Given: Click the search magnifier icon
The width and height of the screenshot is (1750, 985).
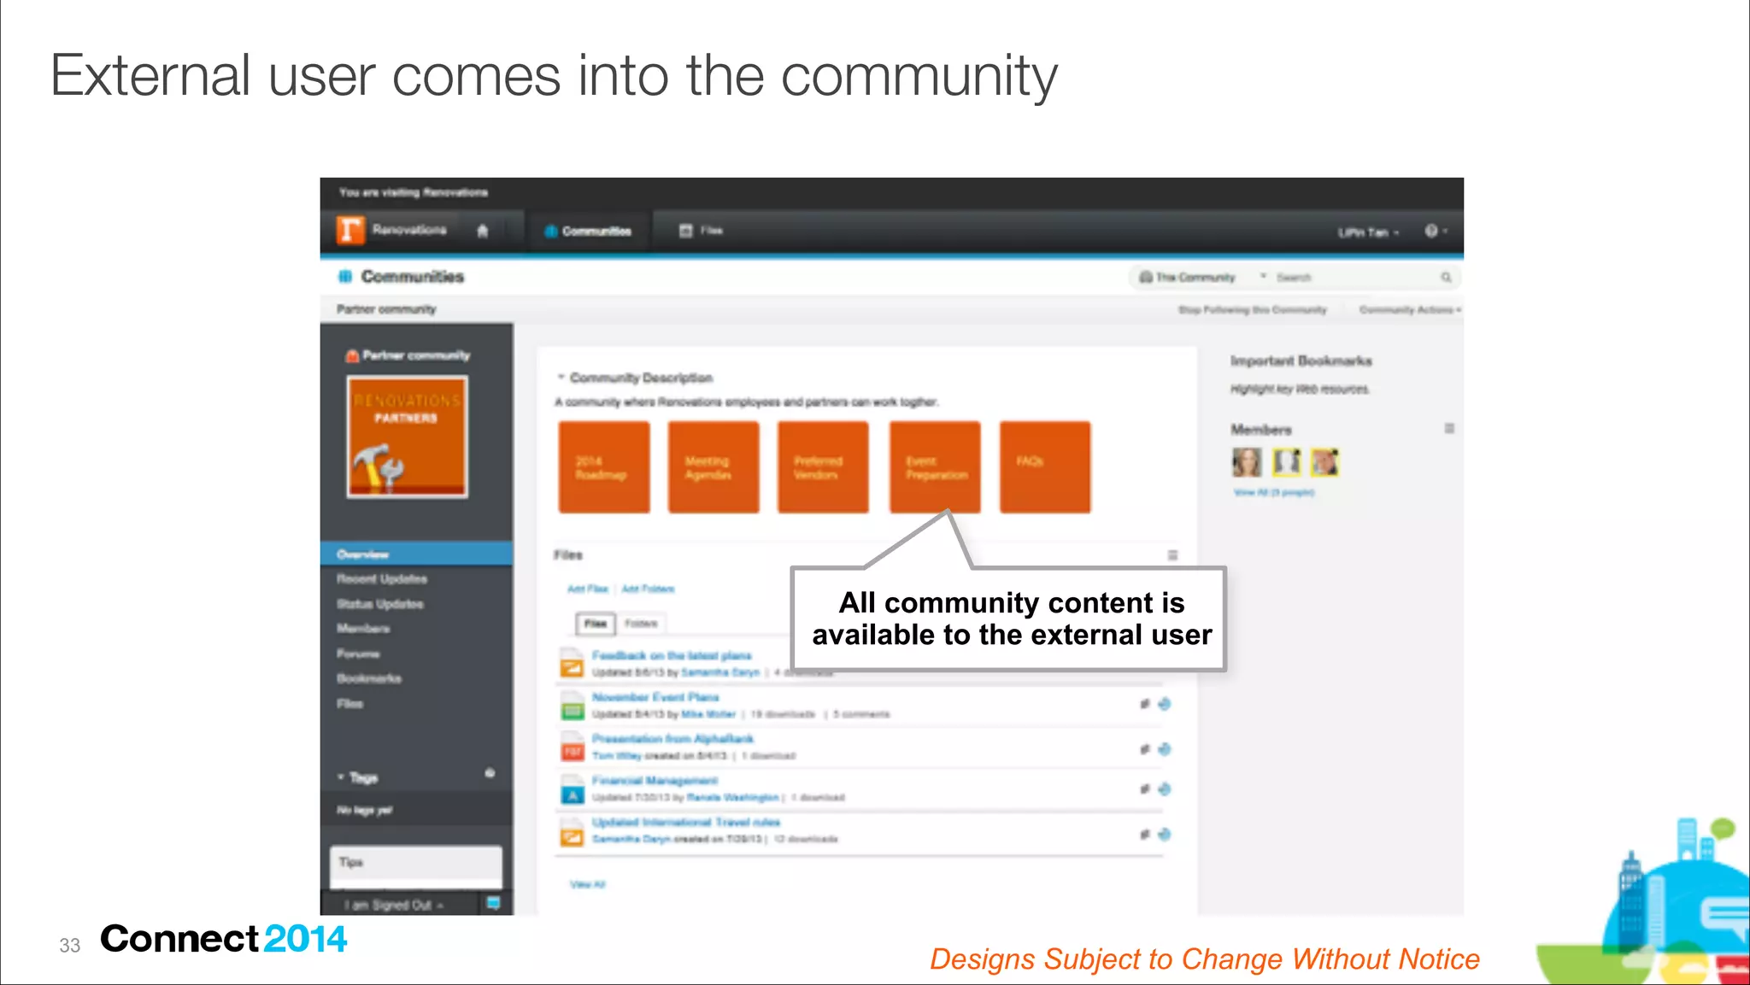Looking at the screenshot, I should (x=1446, y=278).
